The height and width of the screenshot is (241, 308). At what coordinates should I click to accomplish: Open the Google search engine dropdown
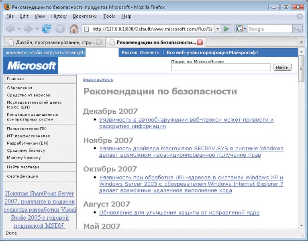[x=240, y=29]
